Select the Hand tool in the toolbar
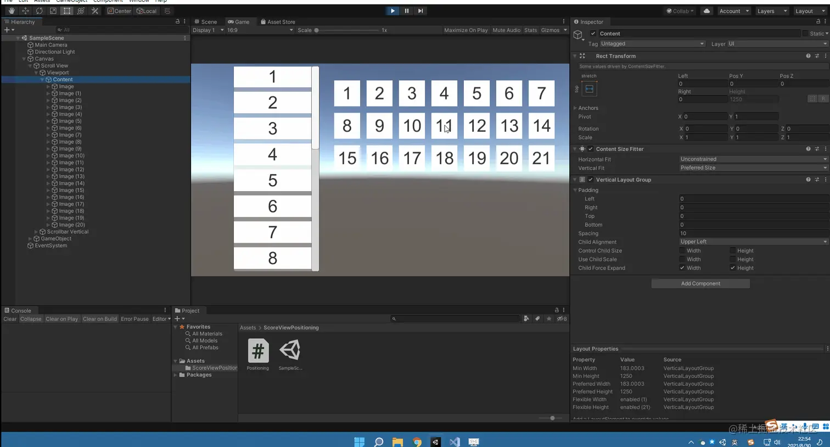Viewport: 830px width, 447px height. tap(12, 10)
